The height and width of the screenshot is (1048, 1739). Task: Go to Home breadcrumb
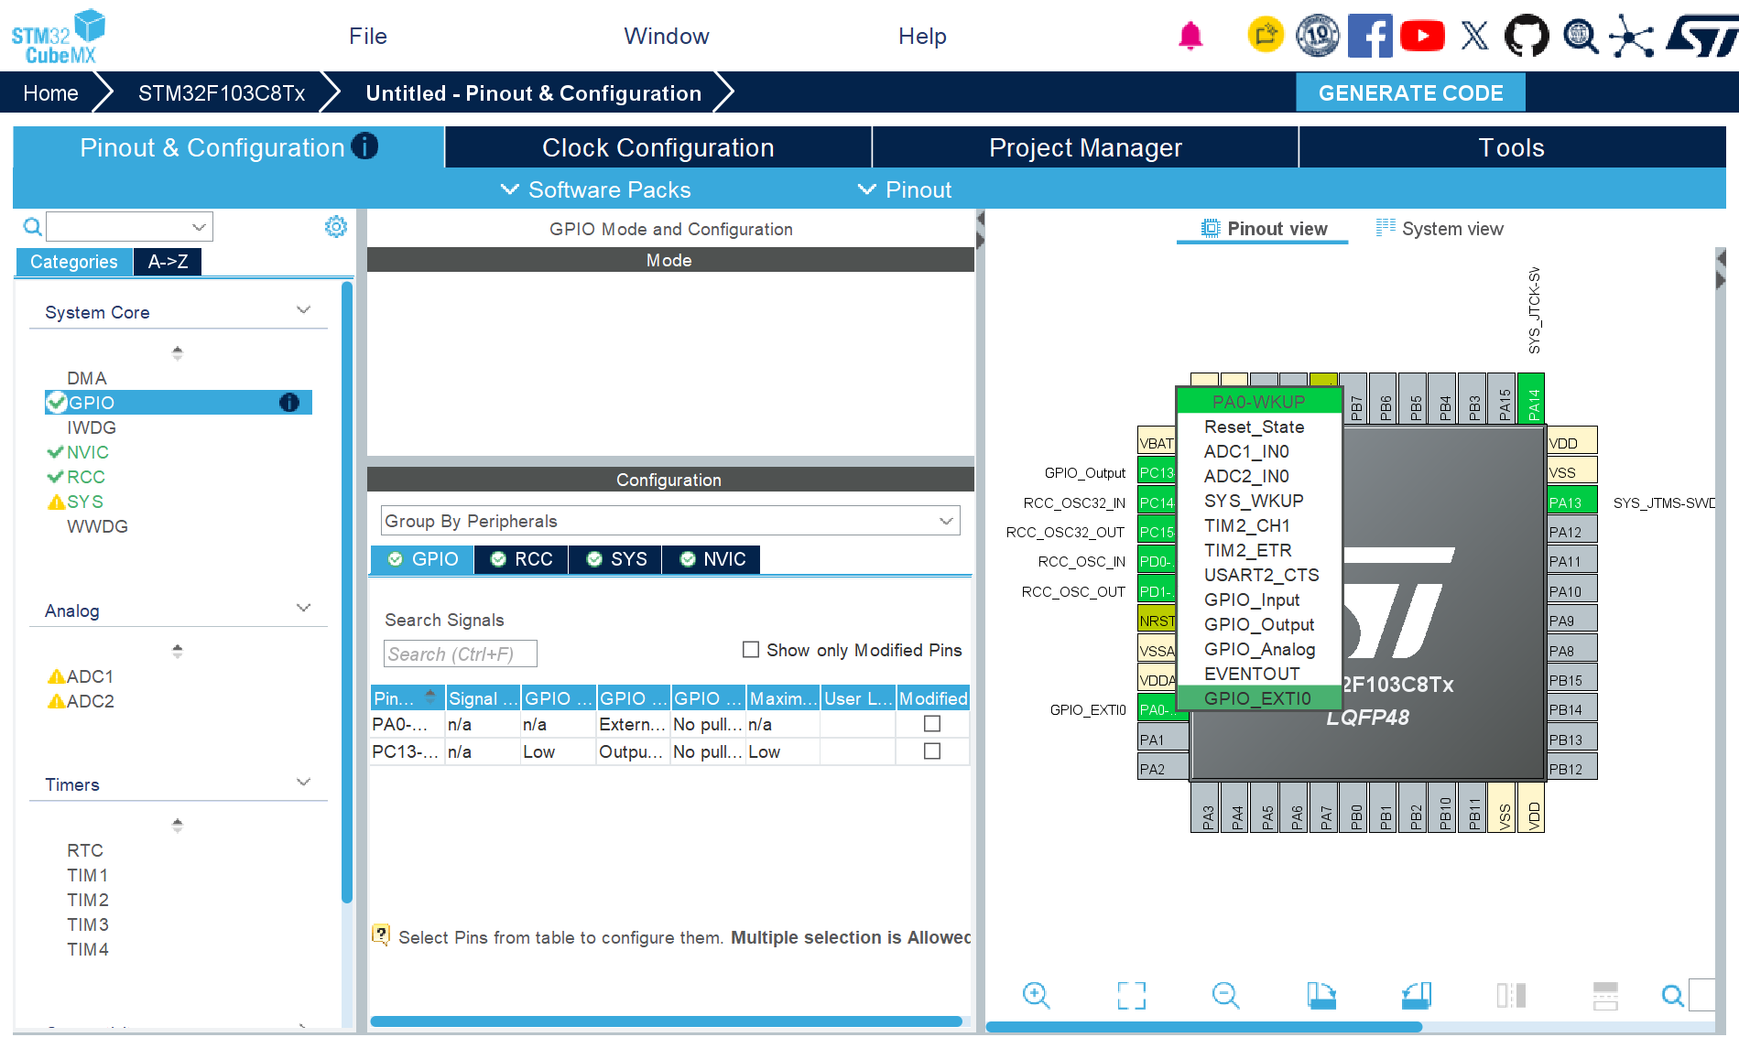point(50,93)
